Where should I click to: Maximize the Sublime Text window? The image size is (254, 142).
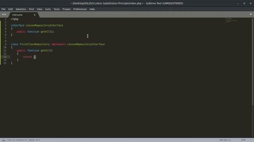click(x=244, y=4)
